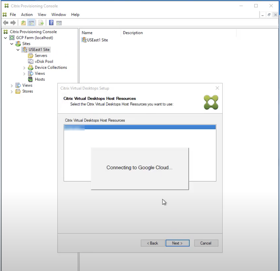The width and height of the screenshot is (280, 271).
Task: Click the Next button in the wizard
Action: click(x=177, y=243)
